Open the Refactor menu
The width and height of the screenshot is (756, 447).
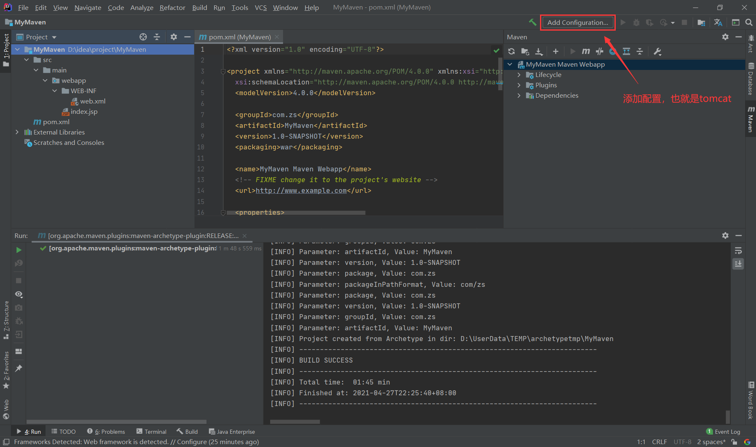pos(172,7)
